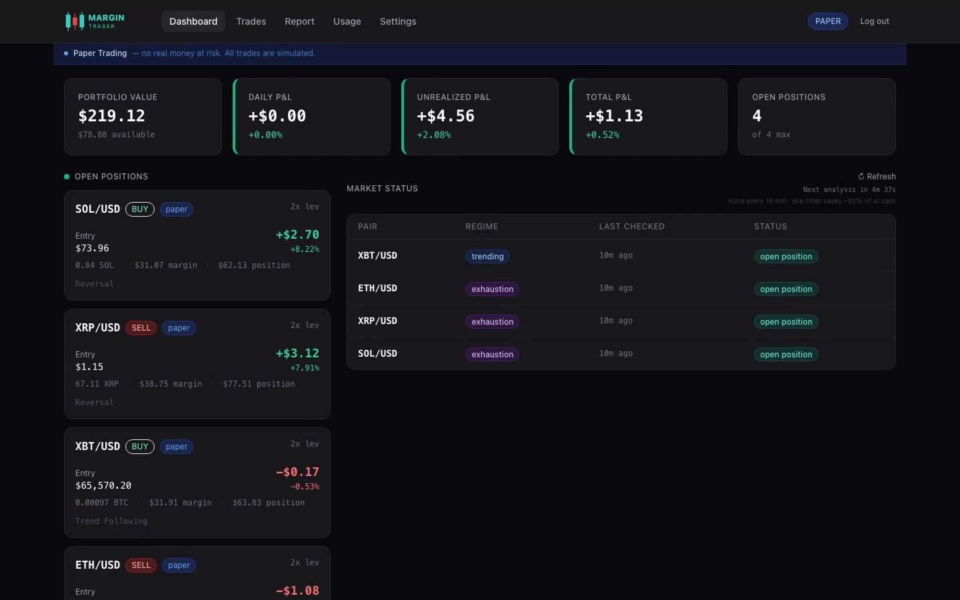Click the Margin Trader candlestick logo

click(x=95, y=21)
